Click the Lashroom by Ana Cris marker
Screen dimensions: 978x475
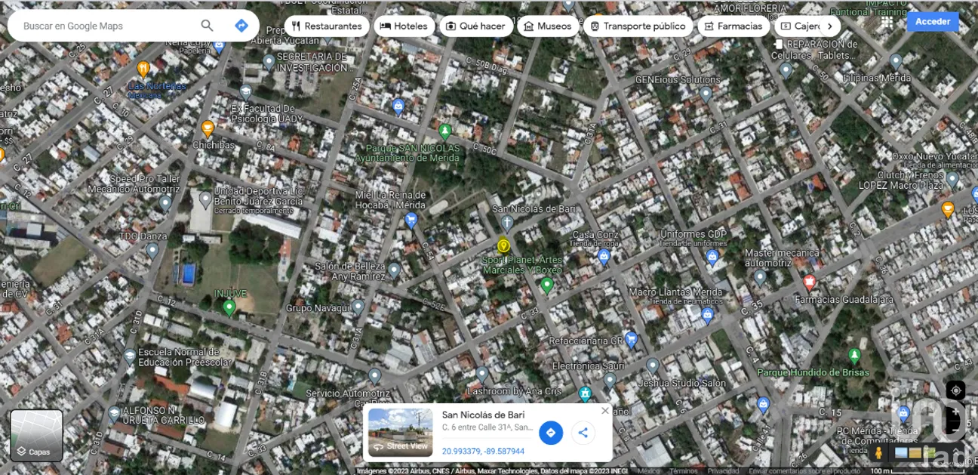tap(482, 375)
